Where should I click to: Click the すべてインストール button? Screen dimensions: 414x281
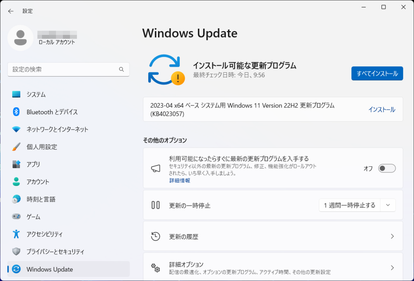pyautogui.click(x=377, y=73)
